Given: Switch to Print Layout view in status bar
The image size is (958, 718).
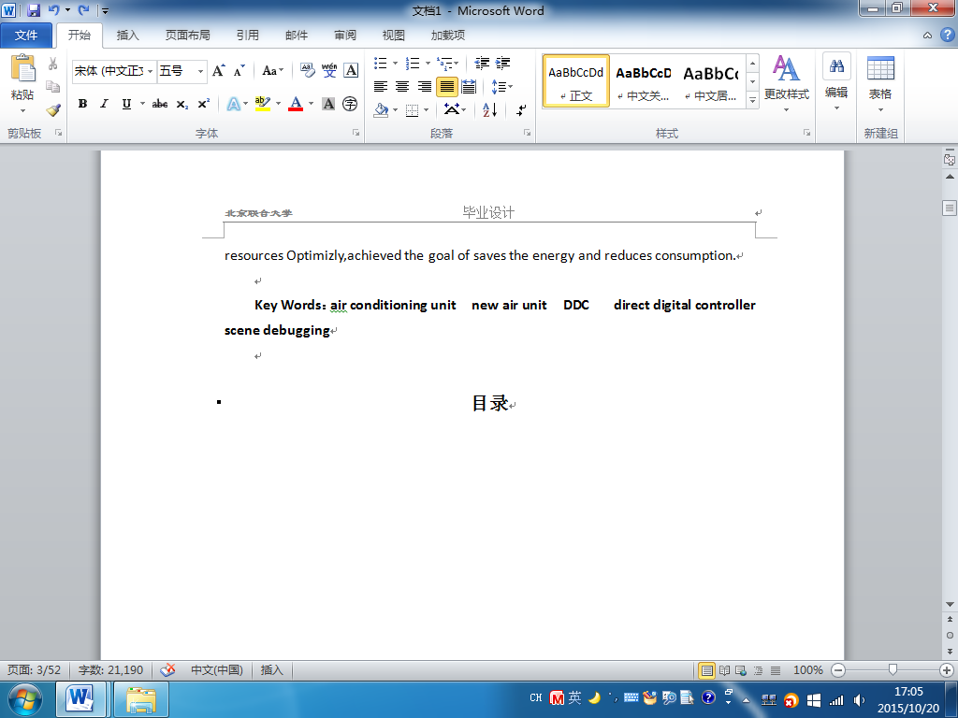Looking at the screenshot, I should (x=707, y=670).
